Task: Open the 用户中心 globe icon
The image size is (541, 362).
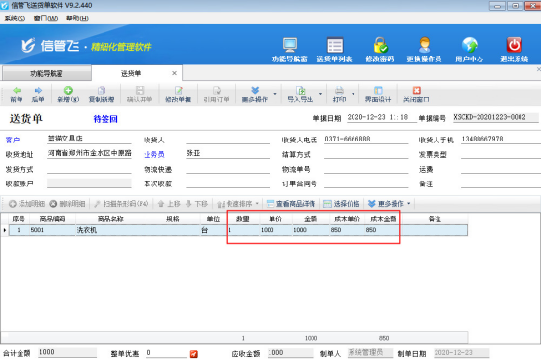Action: (x=470, y=45)
